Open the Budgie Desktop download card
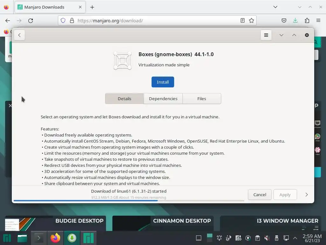The width and height of the screenshot is (326, 245). 55,223
